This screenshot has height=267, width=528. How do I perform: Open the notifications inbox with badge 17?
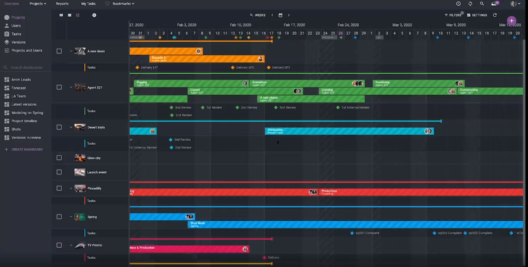click(x=494, y=4)
